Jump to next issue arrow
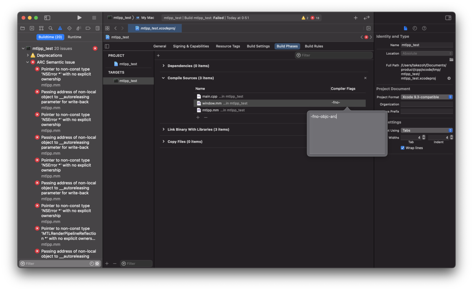This screenshot has width=473, height=291. pos(371,37)
